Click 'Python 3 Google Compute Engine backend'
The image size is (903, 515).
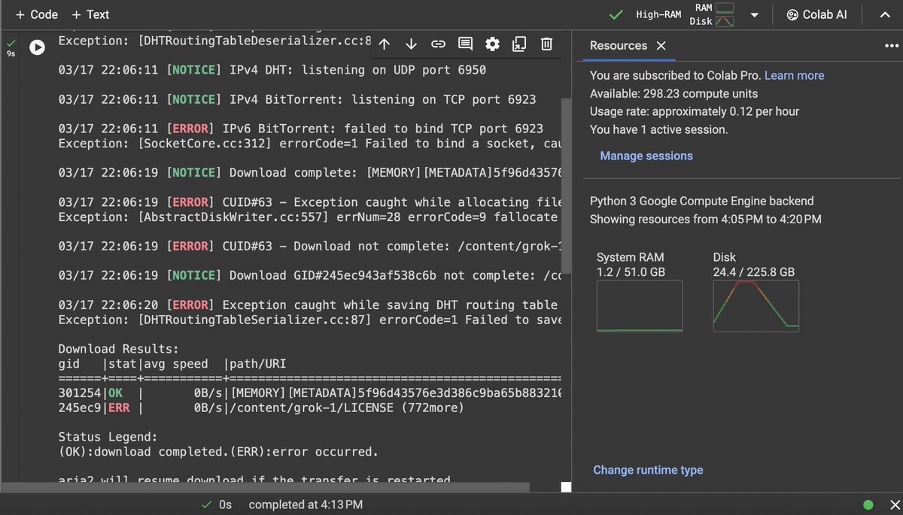(x=701, y=201)
